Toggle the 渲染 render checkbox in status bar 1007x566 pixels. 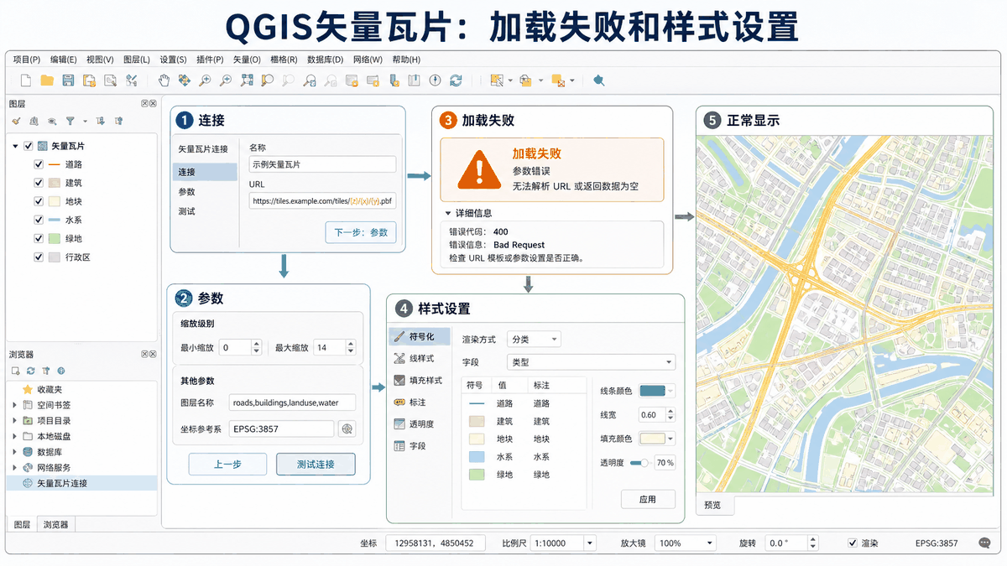tap(853, 543)
